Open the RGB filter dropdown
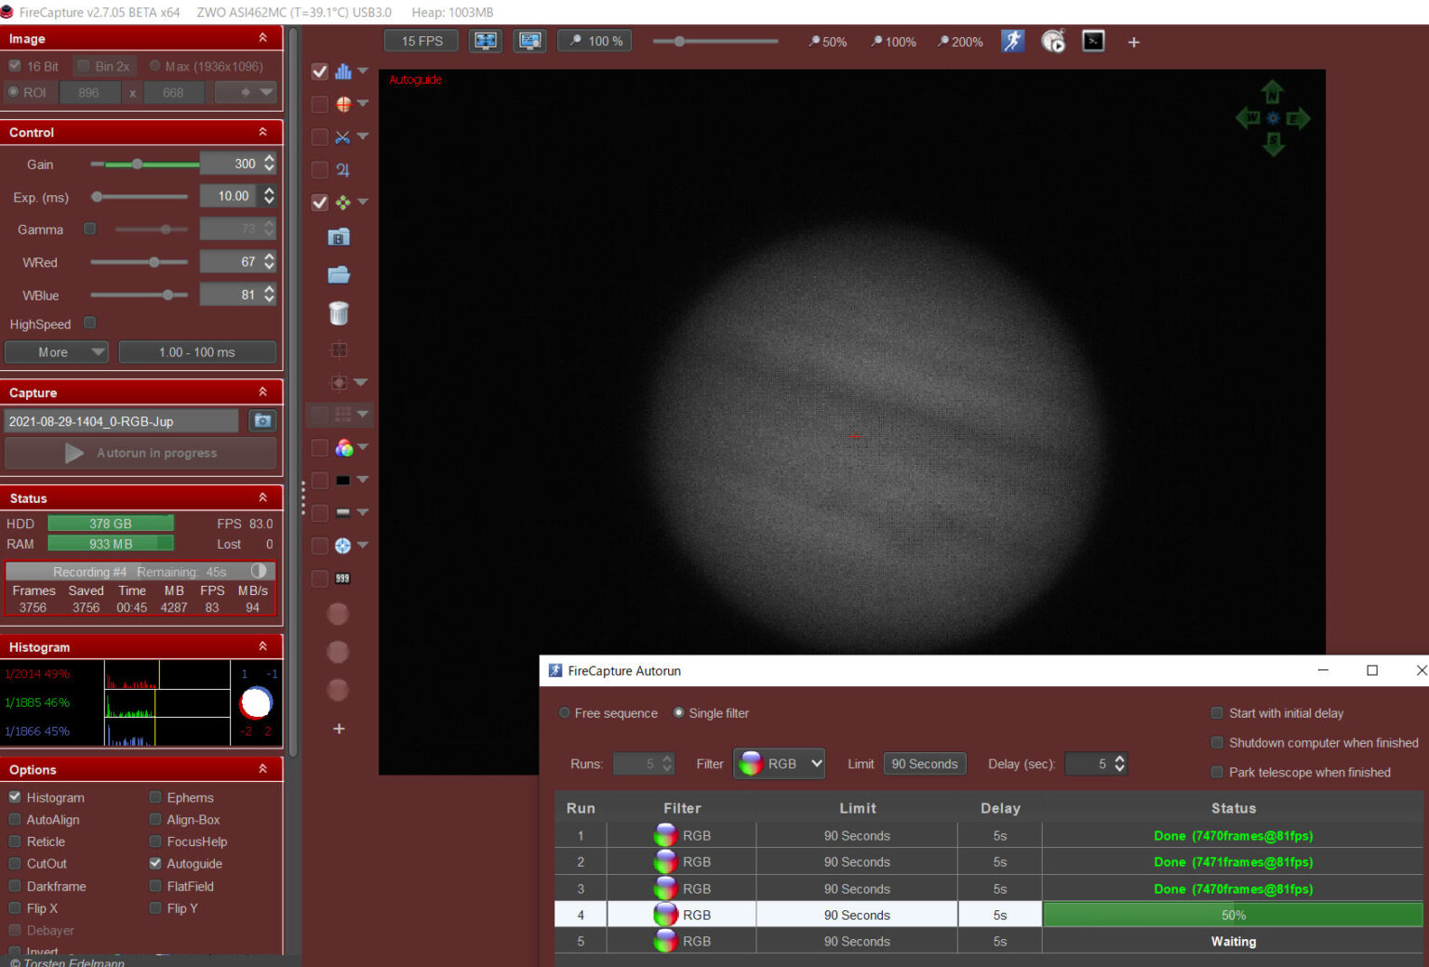 780,763
